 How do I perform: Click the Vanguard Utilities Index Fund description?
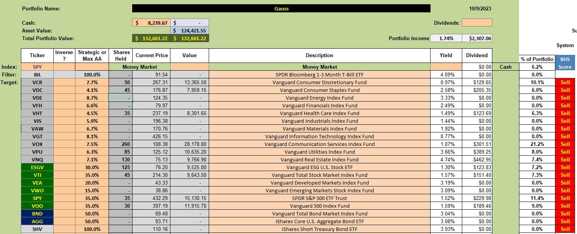coord(320,152)
